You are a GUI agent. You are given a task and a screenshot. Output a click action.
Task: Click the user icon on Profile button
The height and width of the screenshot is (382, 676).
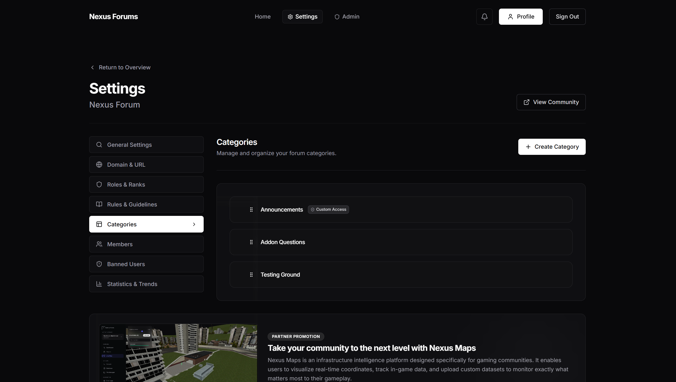click(510, 17)
